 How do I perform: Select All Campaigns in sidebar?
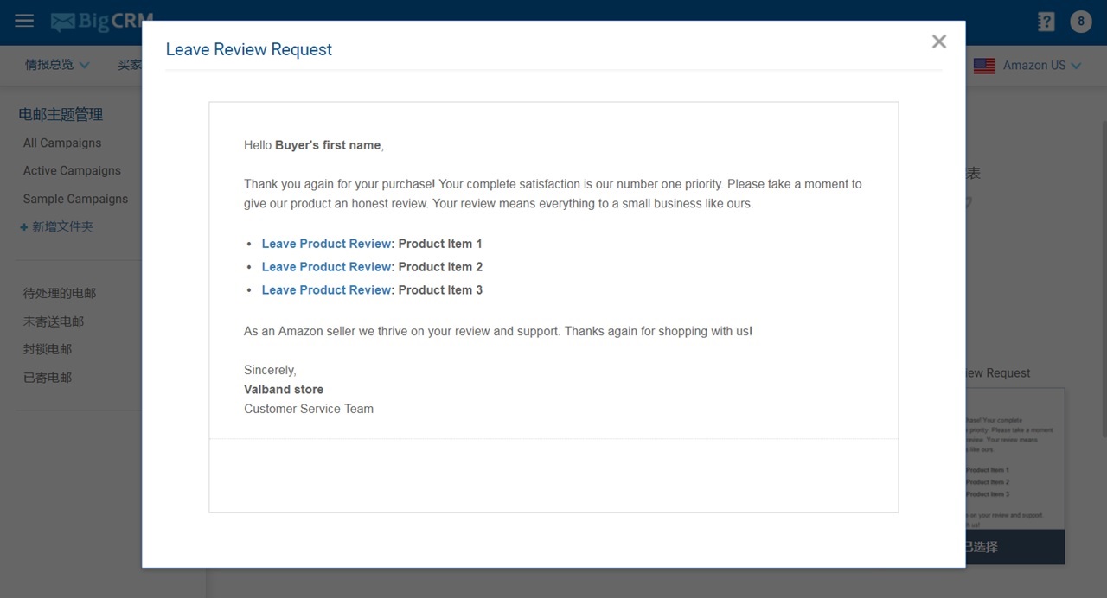tap(62, 143)
